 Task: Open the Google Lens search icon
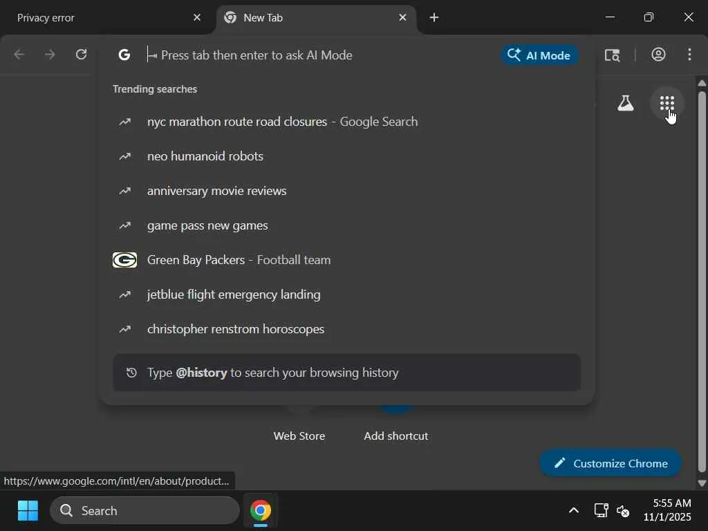coord(613,55)
